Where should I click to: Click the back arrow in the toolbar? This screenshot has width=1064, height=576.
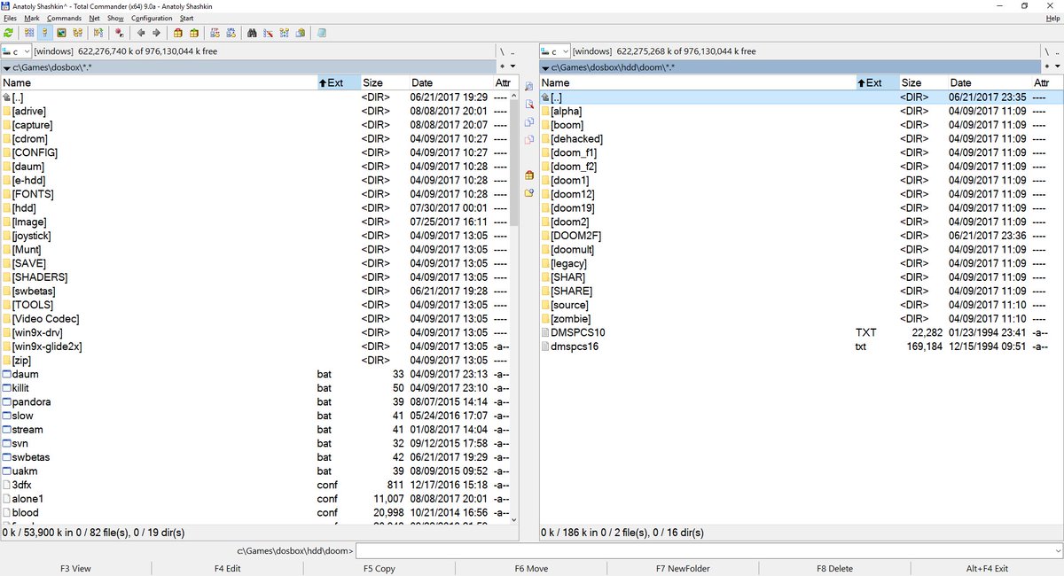[141, 33]
